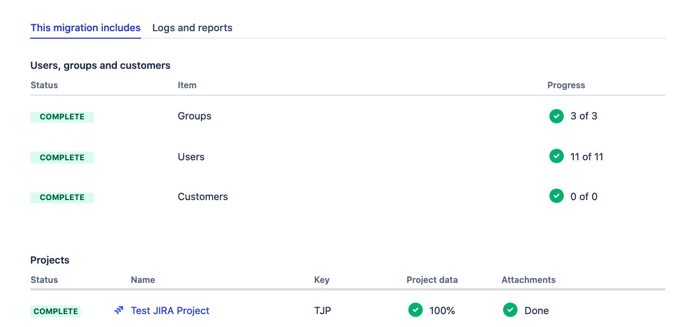This screenshot has width=675, height=327.
Task: Click the COMPLETE badge in Users row
Action: click(x=62, y=158)
